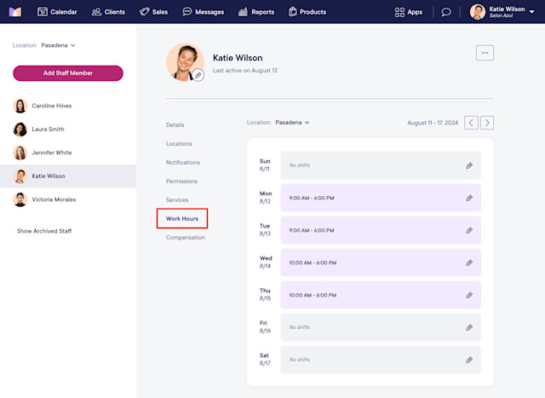Show Archived Staff link
This screenshot has width=545, height=398.
(44, 231)
